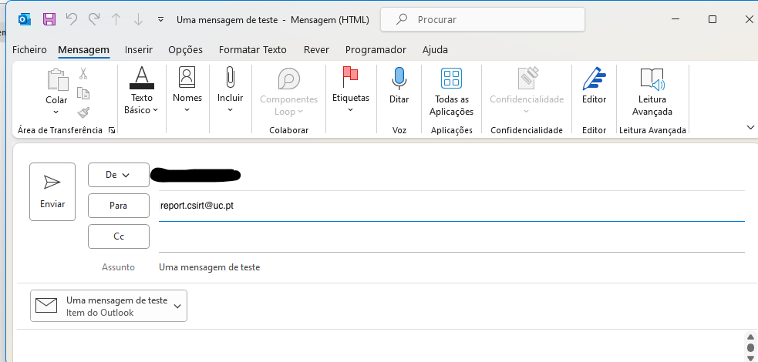
Task: Switch to the Inserir tab
Action: point(139,50)
